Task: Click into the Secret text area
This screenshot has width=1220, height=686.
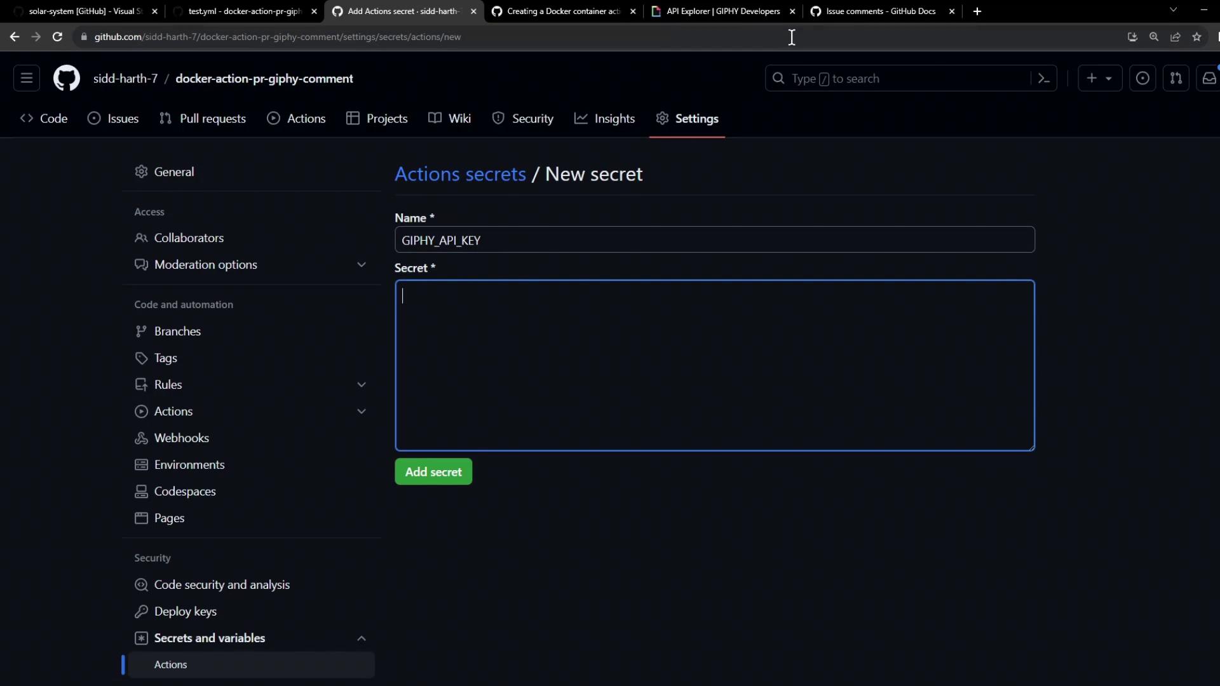Action: [x=714, y=365]
